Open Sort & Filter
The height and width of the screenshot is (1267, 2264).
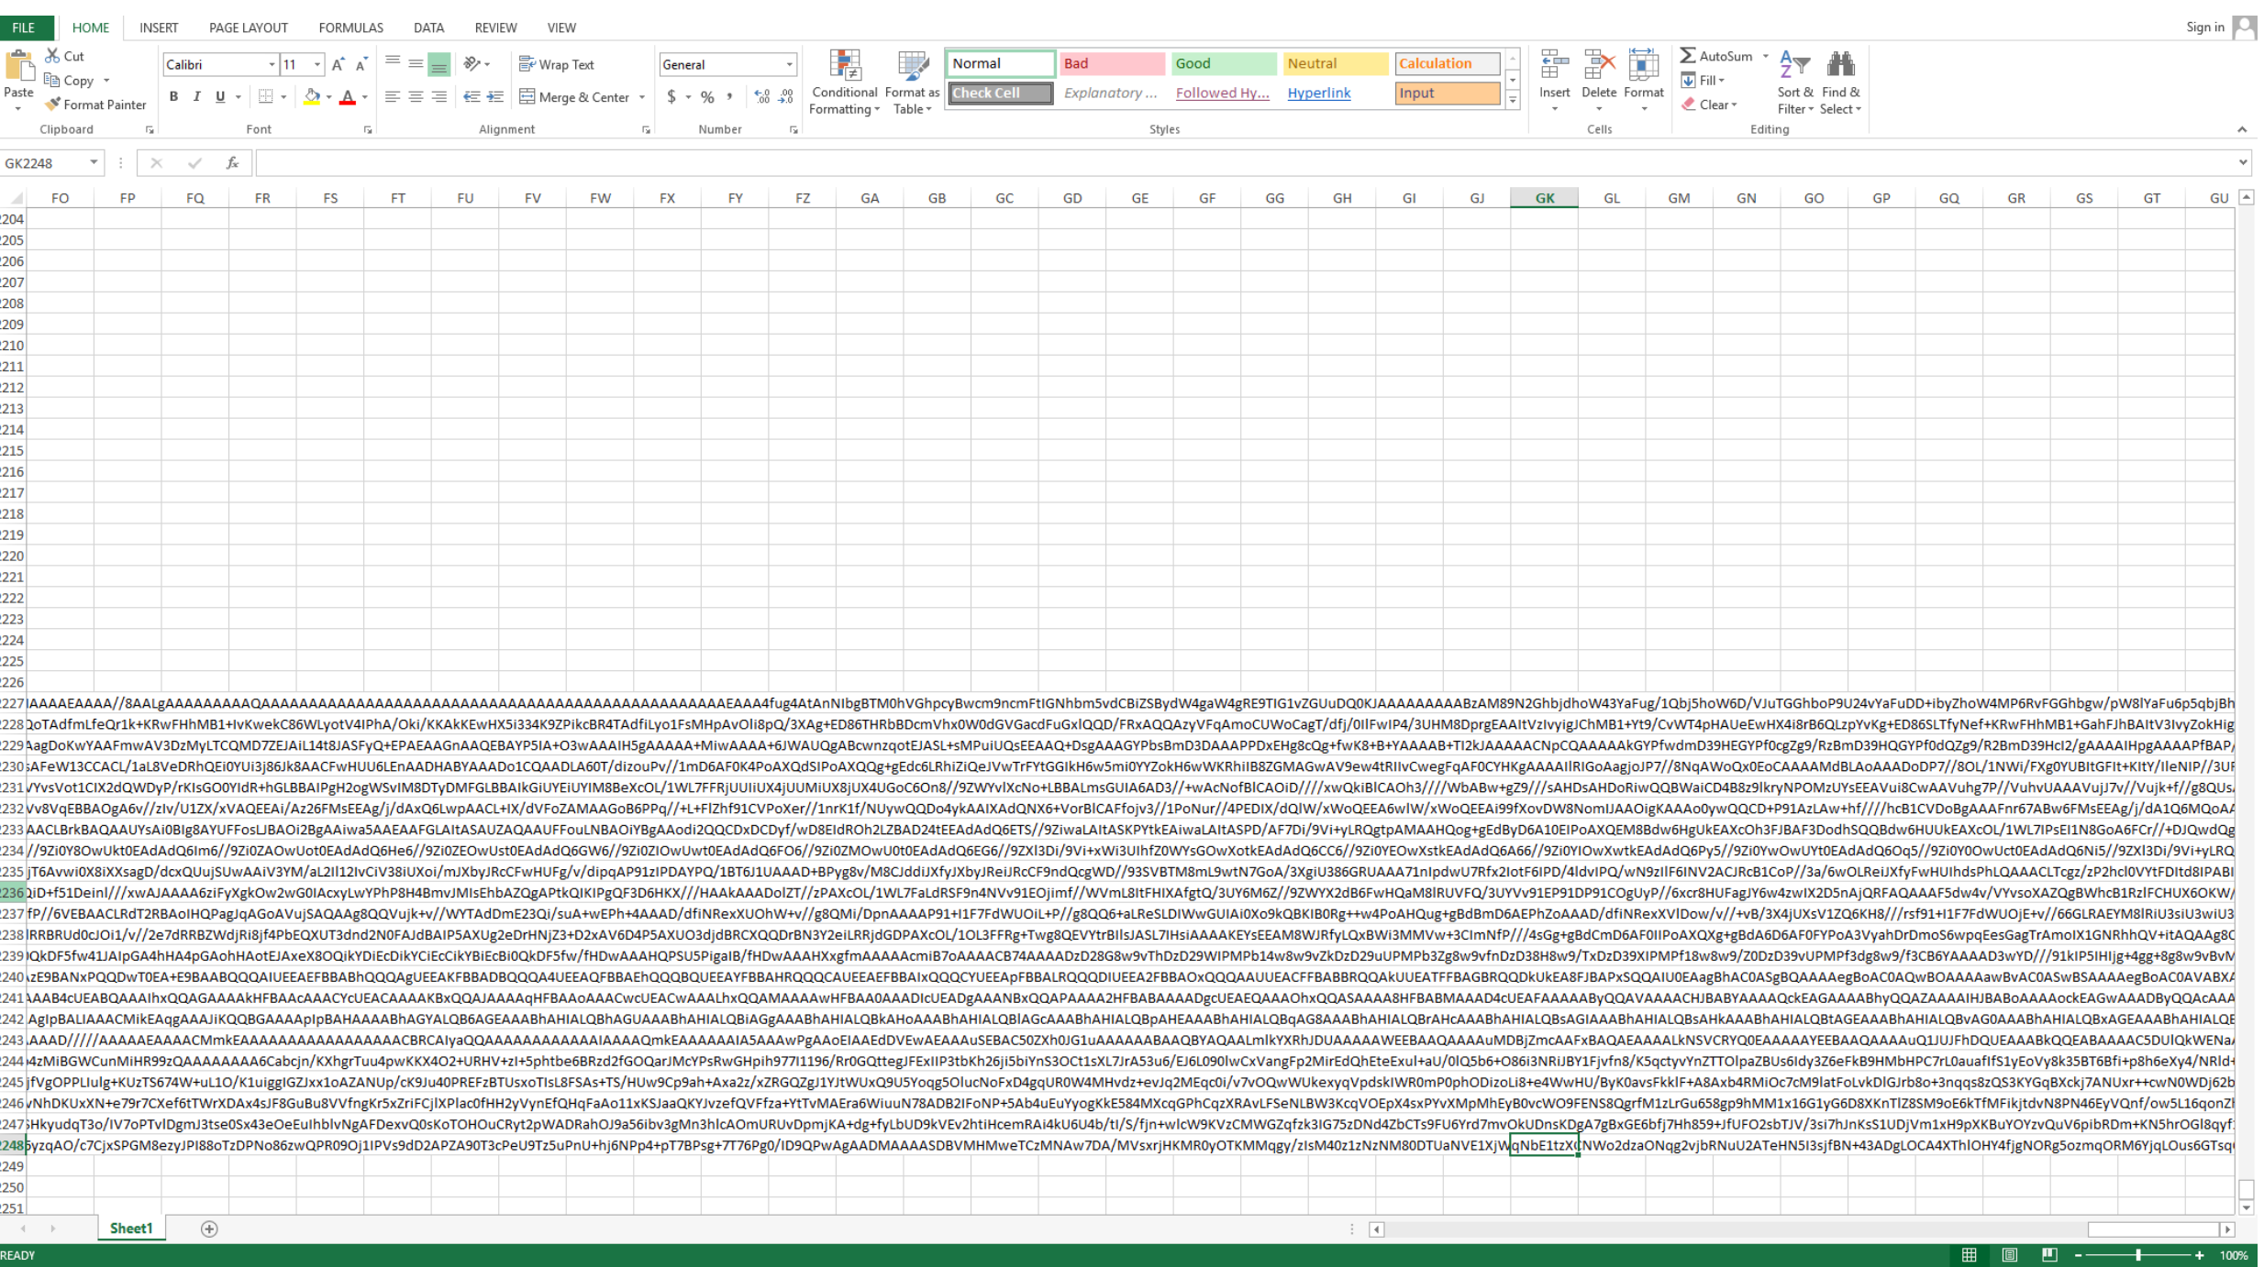(x=1795, y=83)
